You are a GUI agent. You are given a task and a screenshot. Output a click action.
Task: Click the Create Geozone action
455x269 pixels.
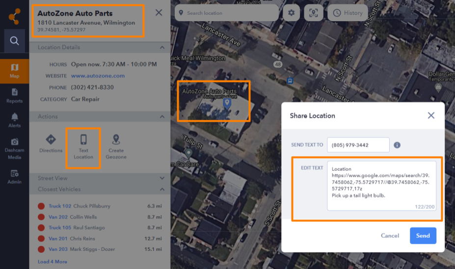[x=116, y=147]
